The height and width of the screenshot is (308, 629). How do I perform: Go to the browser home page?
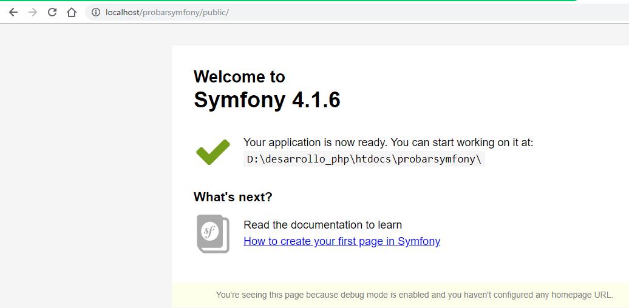pyautogui.click(x=72, y=12)
